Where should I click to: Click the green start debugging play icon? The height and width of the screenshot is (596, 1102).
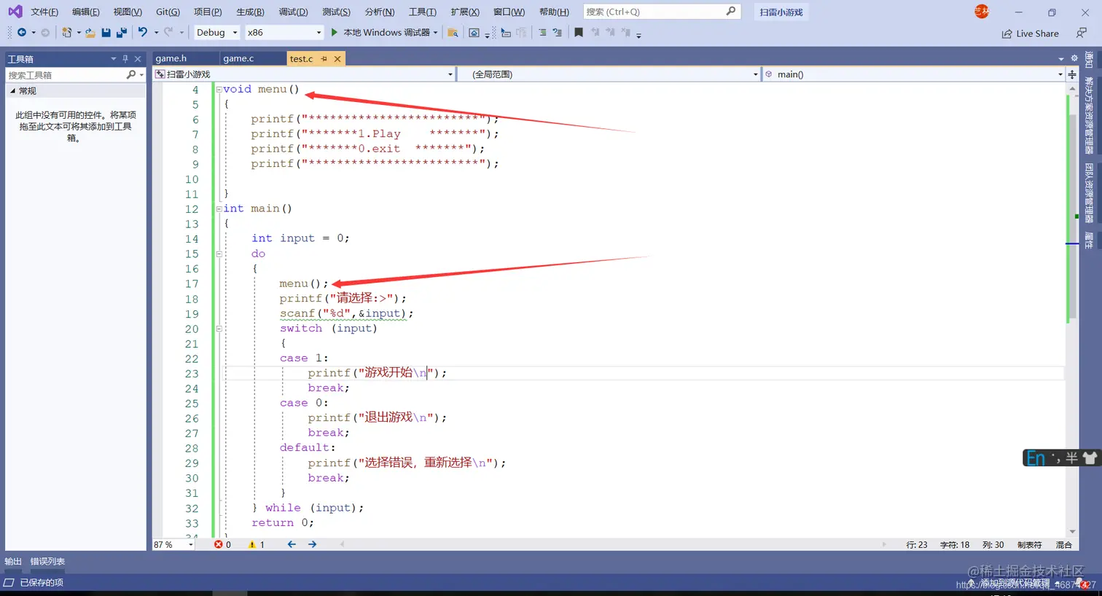[x=335, y=32]
